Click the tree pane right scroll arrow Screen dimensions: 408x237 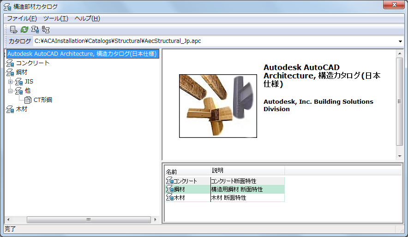156,219
